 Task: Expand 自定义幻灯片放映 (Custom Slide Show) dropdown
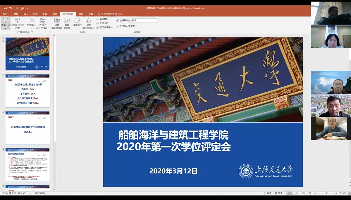[x=43, y=27]
